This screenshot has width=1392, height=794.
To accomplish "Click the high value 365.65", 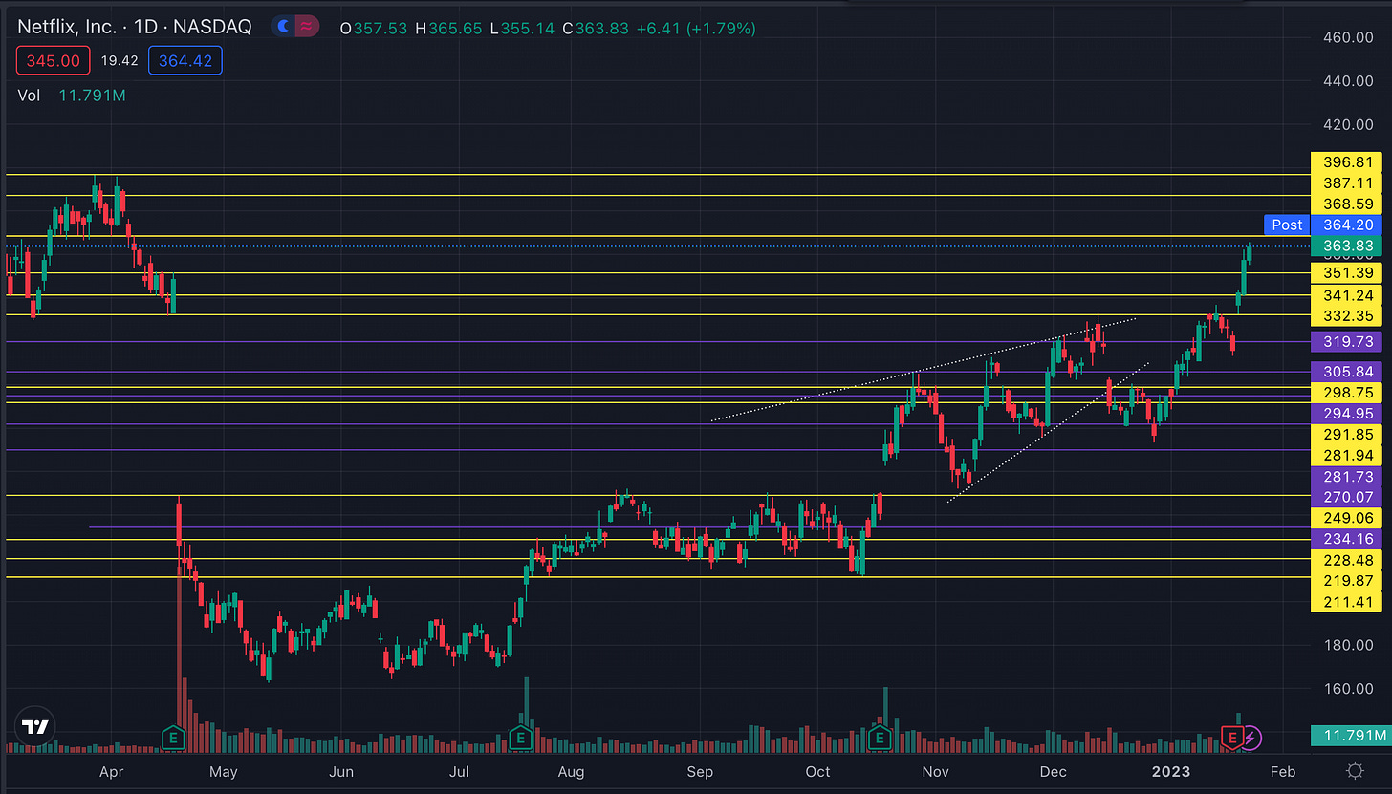I will (457, 29).
